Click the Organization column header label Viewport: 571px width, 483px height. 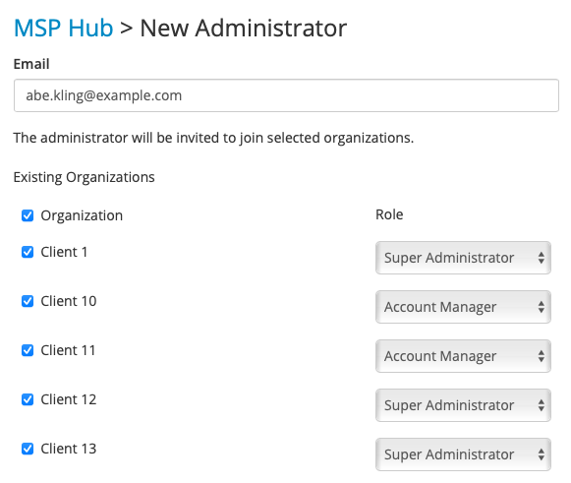82,215
